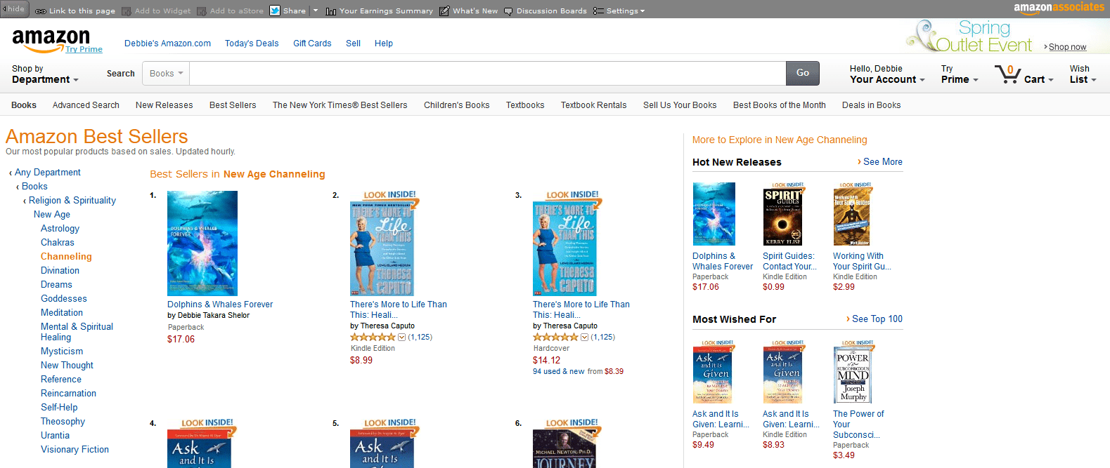Go to Any Department category
The height and width of the screenshot is (468, 1110).
coord(48,173)
